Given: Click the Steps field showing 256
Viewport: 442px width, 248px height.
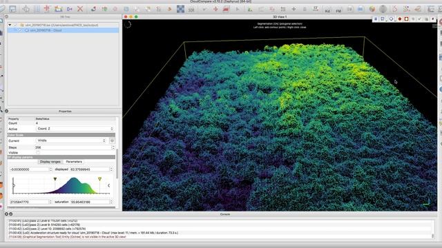Looking at the screenshot, I should tap(73, 147).
